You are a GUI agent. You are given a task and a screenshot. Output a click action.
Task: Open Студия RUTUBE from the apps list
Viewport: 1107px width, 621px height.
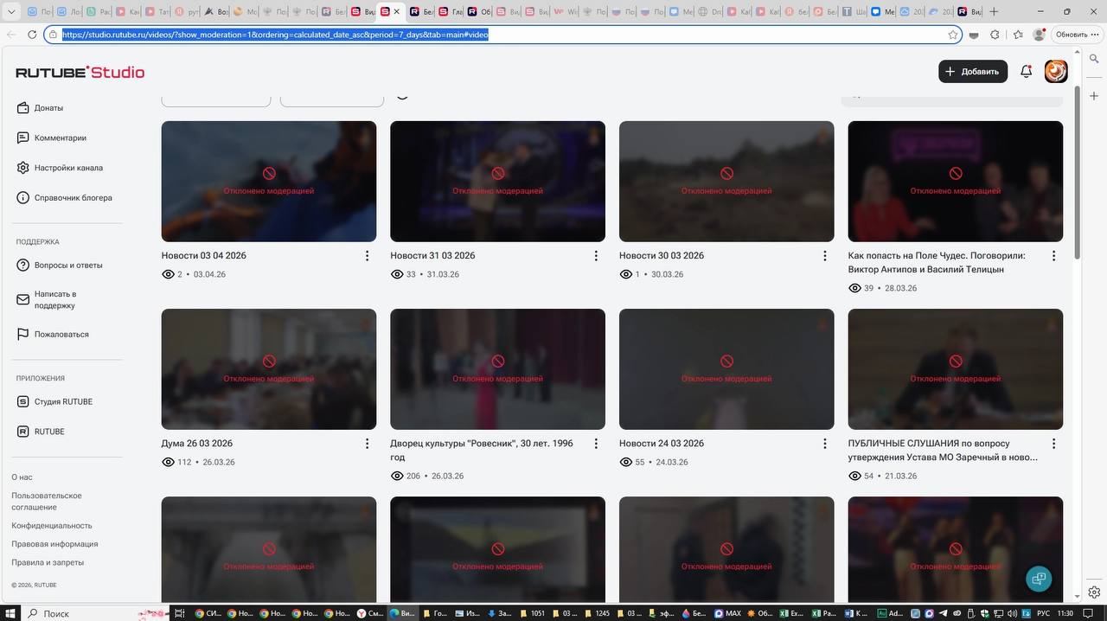click(63, 402)
